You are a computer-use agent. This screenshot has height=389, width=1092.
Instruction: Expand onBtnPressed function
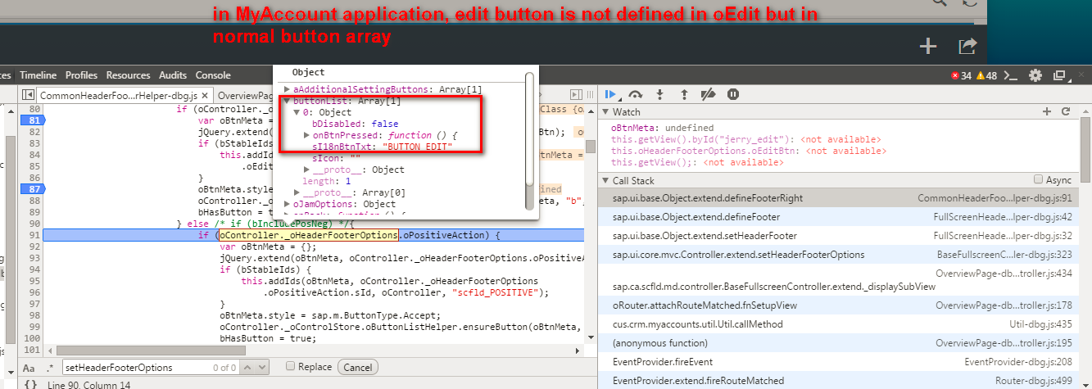point(306,135)
